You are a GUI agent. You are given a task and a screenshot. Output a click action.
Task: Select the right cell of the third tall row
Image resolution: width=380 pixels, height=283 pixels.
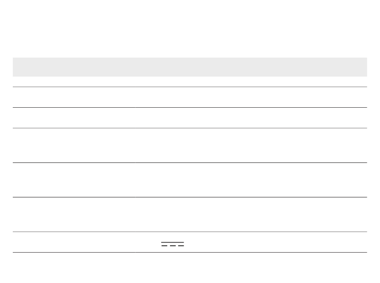pyautogui.click(x=251, y=145)
